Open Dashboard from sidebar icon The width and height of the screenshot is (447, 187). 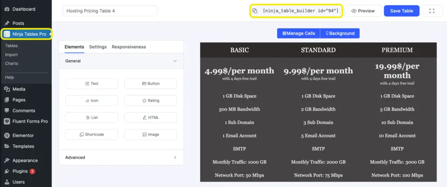click(x=7, y=9)
